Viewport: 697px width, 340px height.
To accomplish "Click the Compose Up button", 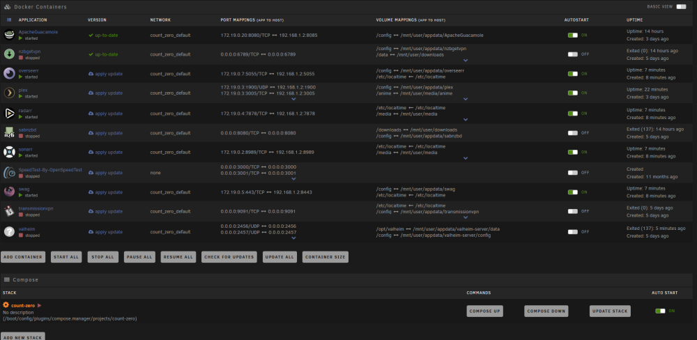I will coord(484,311).
